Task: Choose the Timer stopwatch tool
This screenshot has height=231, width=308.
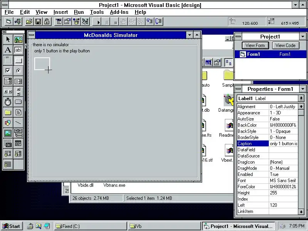Action: (x=8, y=102)
